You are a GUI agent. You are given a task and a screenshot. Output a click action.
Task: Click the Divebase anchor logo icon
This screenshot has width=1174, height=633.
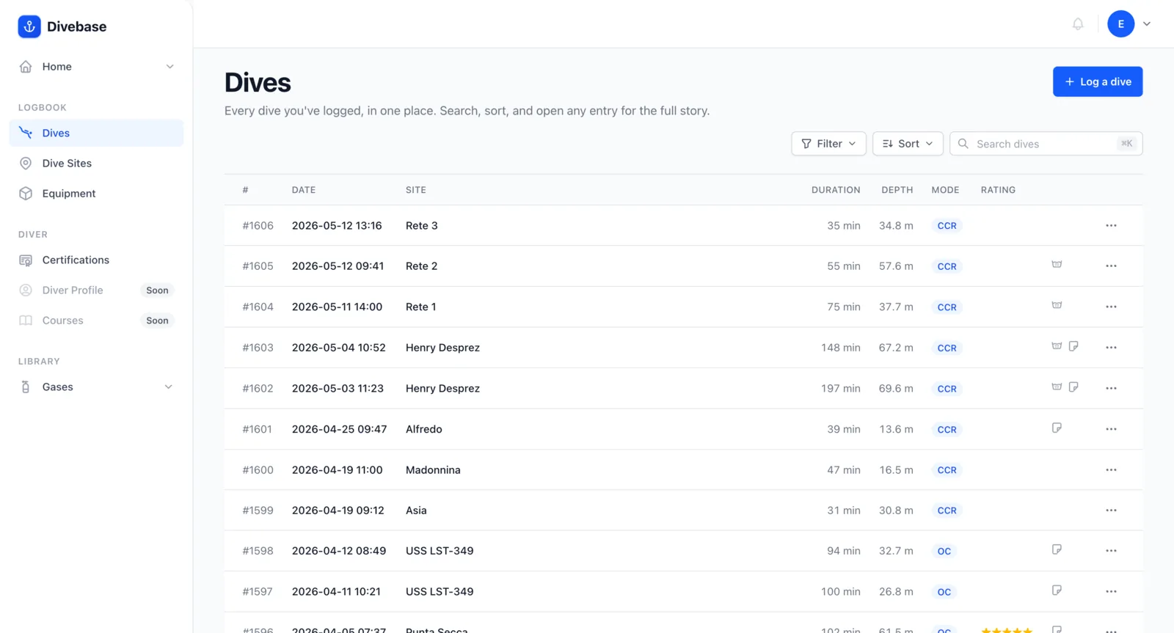point(29,26)
